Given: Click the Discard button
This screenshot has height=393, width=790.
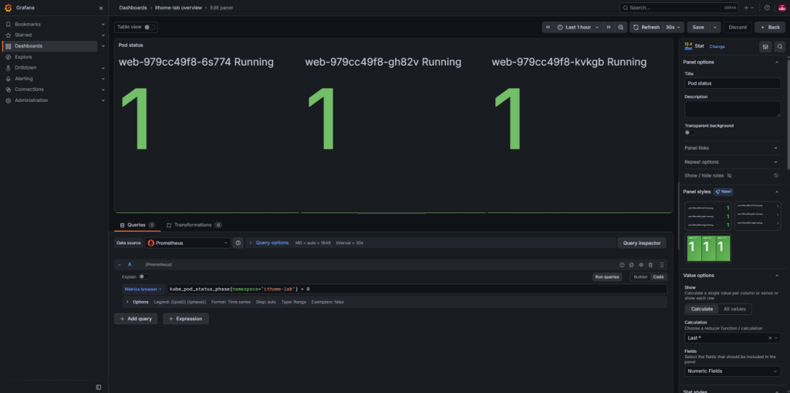Looking at the screenshot, I should tap(738, 27).
